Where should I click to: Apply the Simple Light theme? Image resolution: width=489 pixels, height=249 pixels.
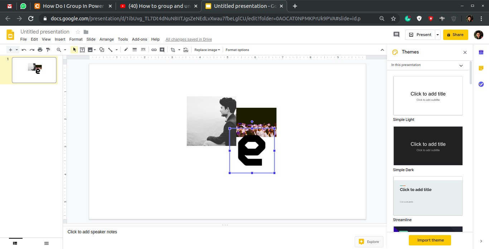point(428,96)
